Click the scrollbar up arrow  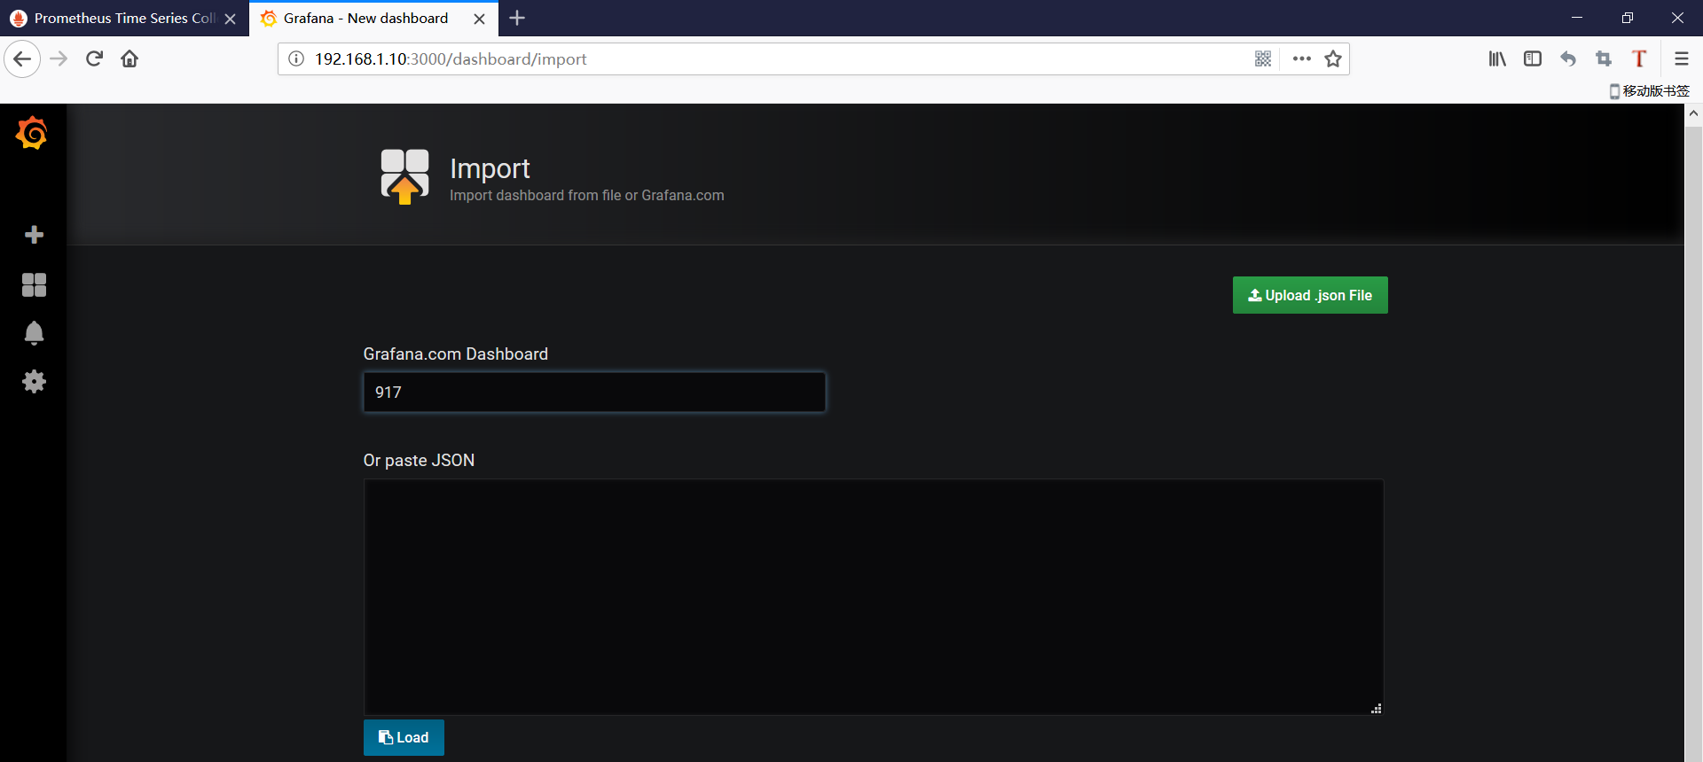1693,113
